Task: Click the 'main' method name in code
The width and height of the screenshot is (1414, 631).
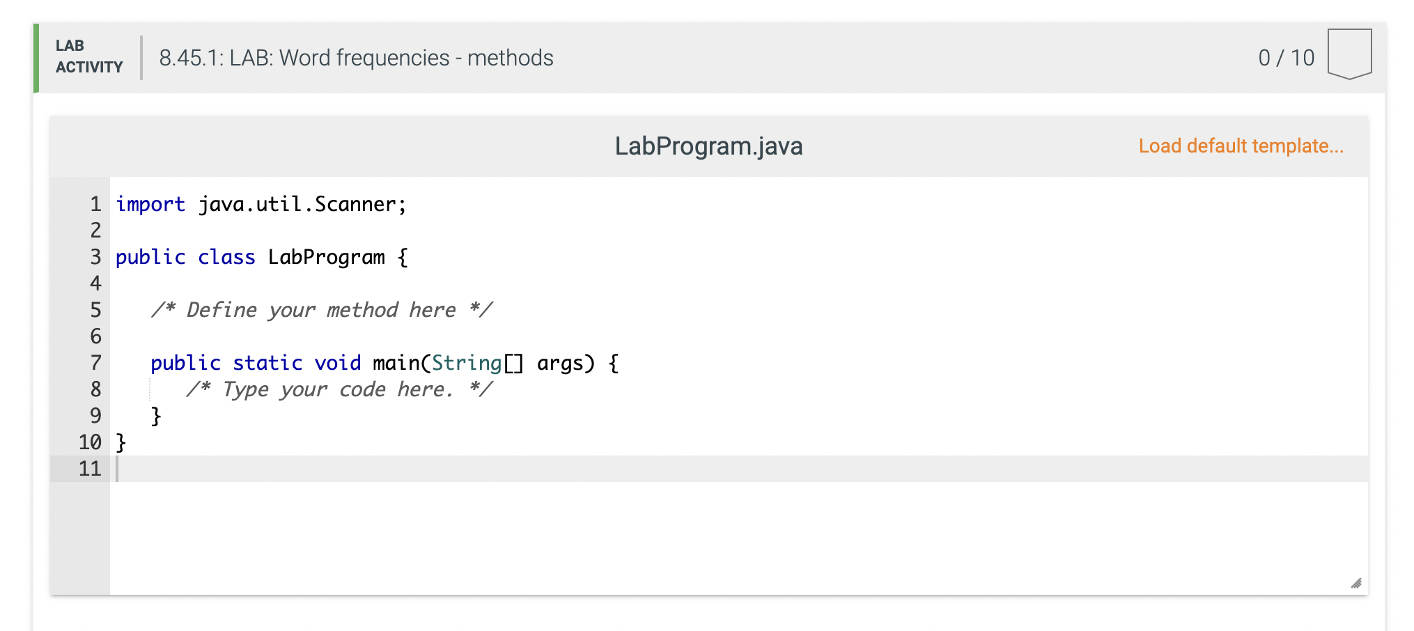Action: point(396,363)
